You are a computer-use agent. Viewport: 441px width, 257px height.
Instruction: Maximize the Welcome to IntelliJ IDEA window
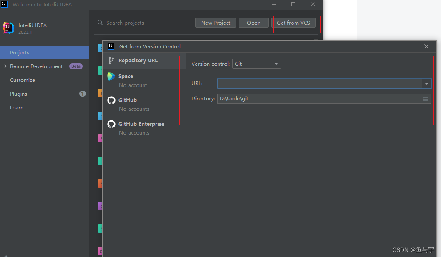click(293, 4)
